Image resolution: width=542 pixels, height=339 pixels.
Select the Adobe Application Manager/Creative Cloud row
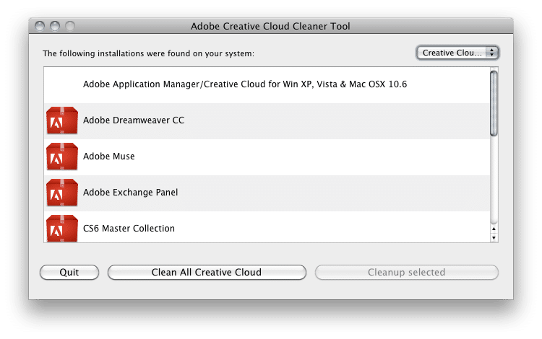(x=267, y=85)
